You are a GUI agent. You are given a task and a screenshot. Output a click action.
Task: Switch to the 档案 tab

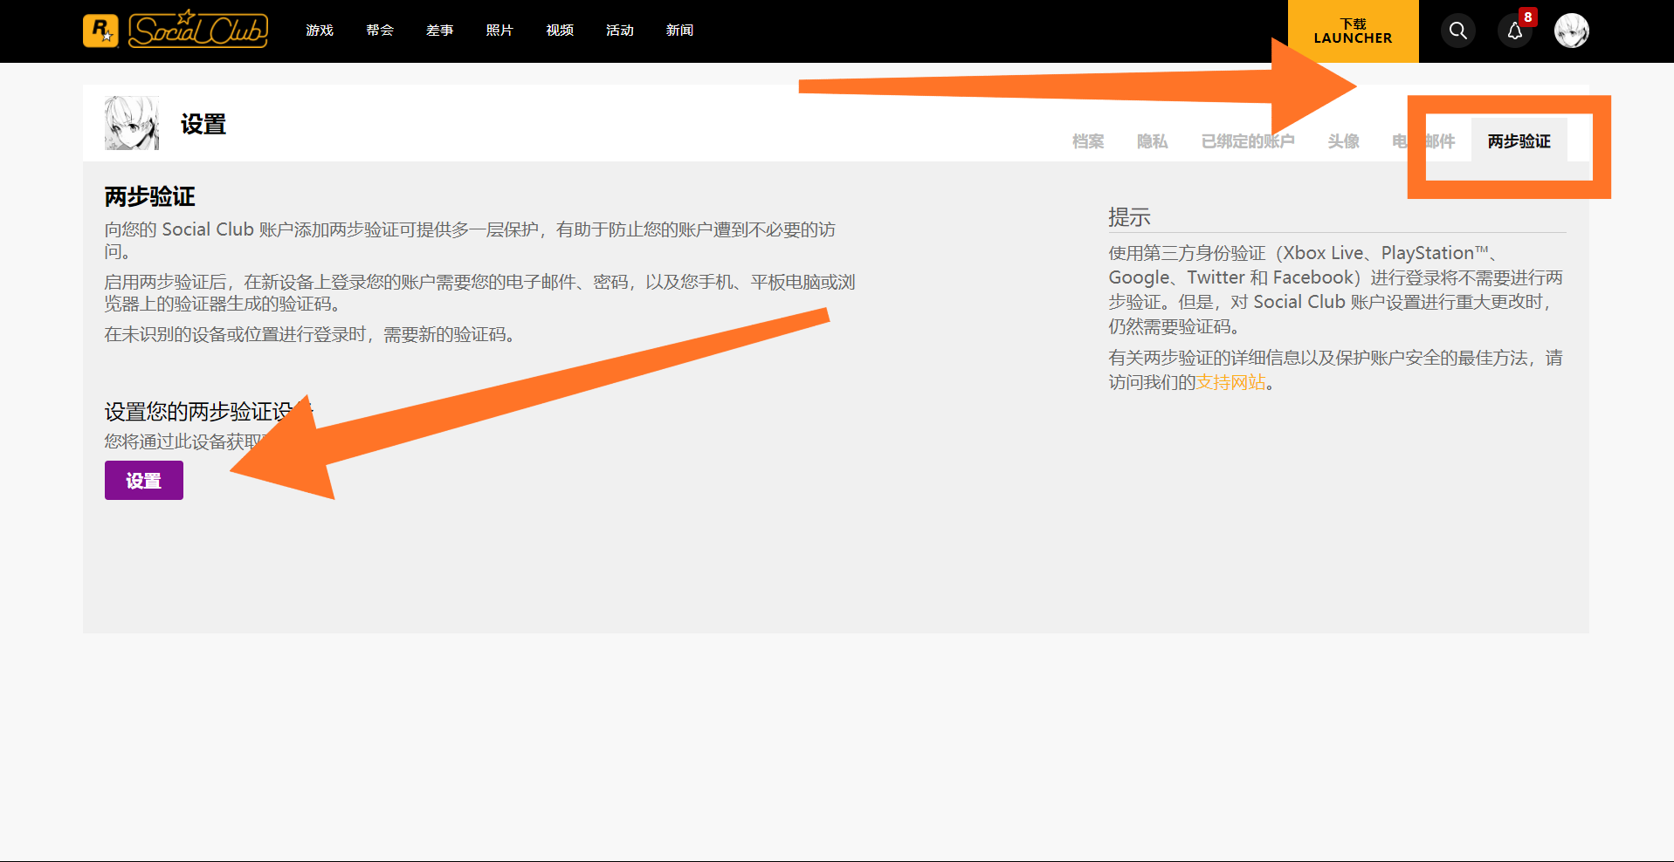tap(1088, 141)
